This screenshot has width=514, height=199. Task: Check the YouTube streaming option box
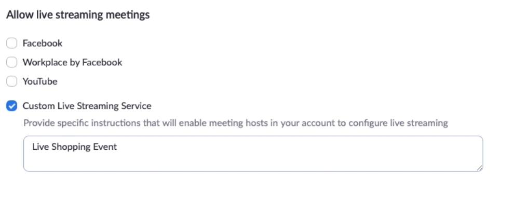[12, 81]
